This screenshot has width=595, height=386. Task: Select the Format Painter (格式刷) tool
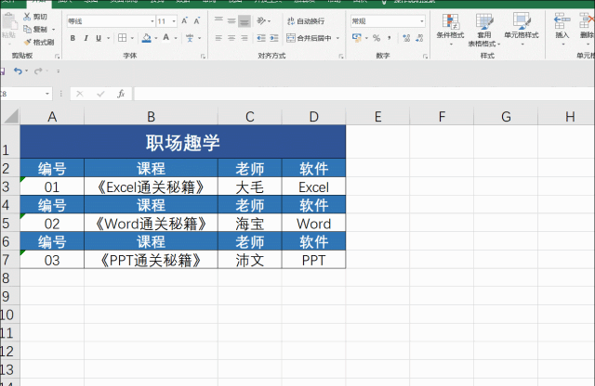(x=39, y=42)
